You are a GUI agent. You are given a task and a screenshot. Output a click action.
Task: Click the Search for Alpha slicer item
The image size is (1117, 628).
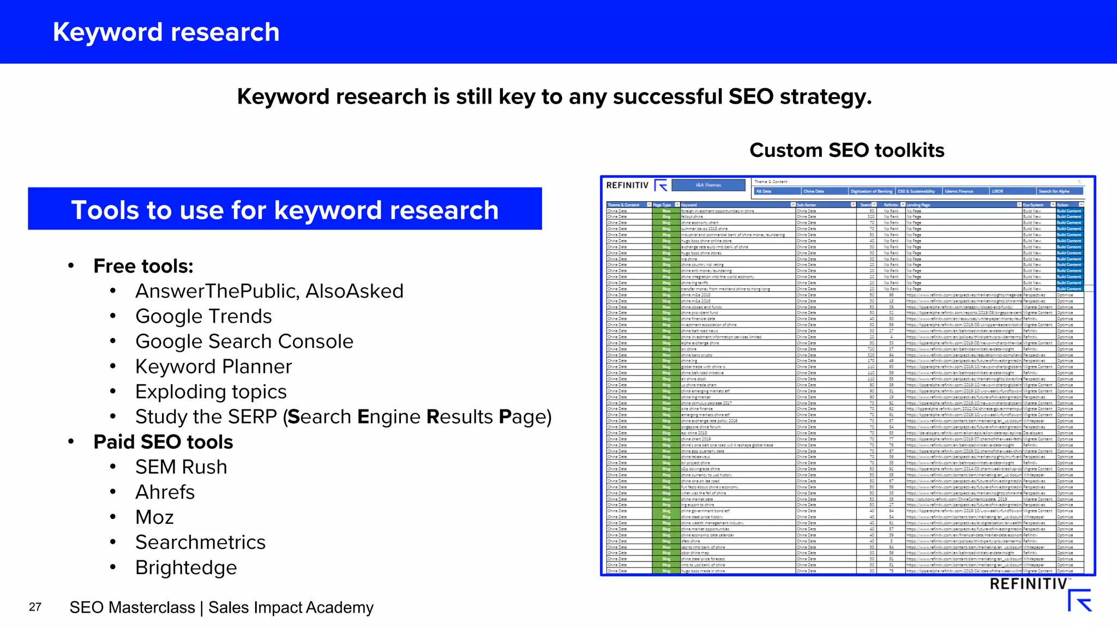[x=1059, y=191]
